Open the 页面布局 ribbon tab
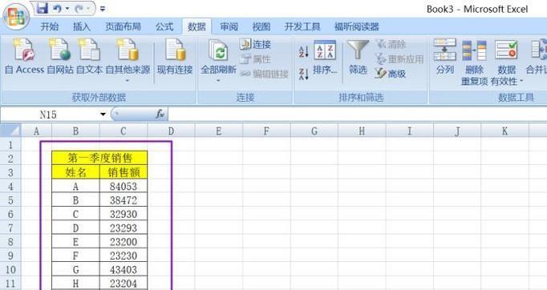 click(124, 27)
